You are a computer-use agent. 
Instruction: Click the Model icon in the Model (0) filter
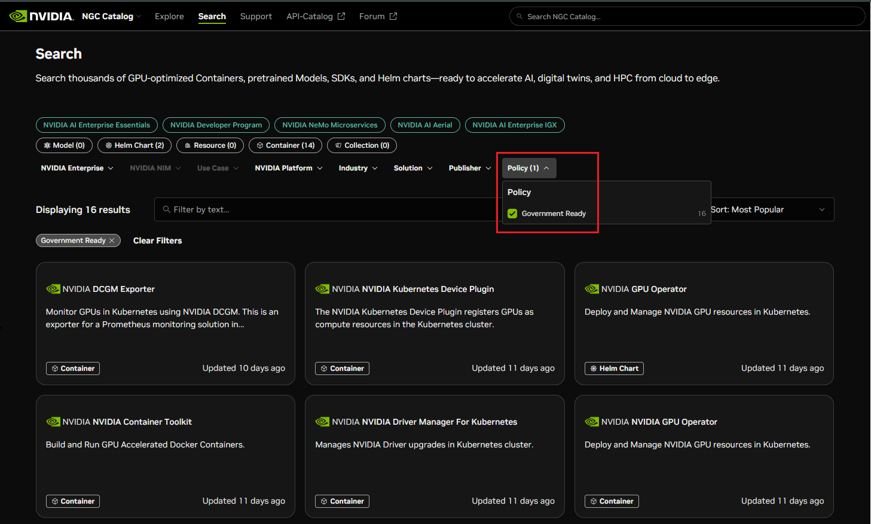click(47, 145)
